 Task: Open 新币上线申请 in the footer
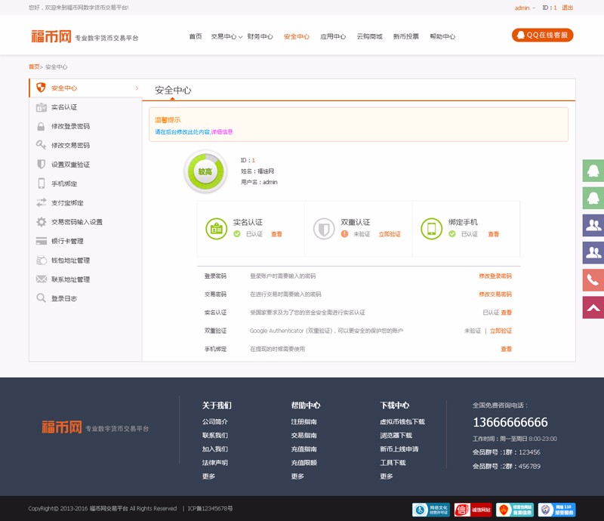click(399, 449)
